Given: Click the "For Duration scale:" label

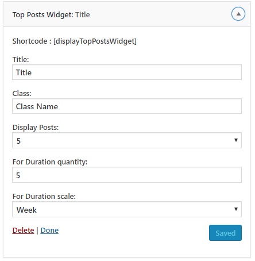Looking at the screenshot, I should tap(44, 197).
